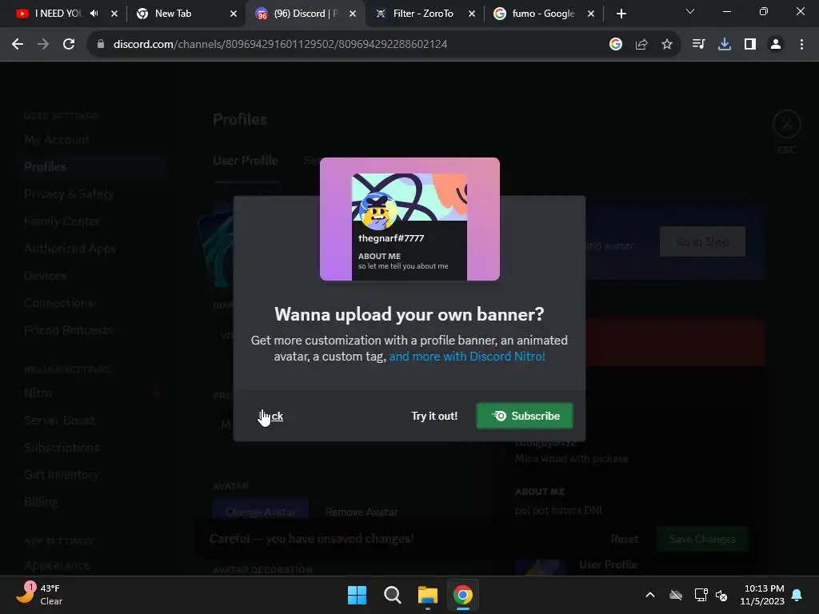Image resolution: width=819 pixels, height=614 pixels.
Task: Open the notification bell icon
Action: point(797,595)
